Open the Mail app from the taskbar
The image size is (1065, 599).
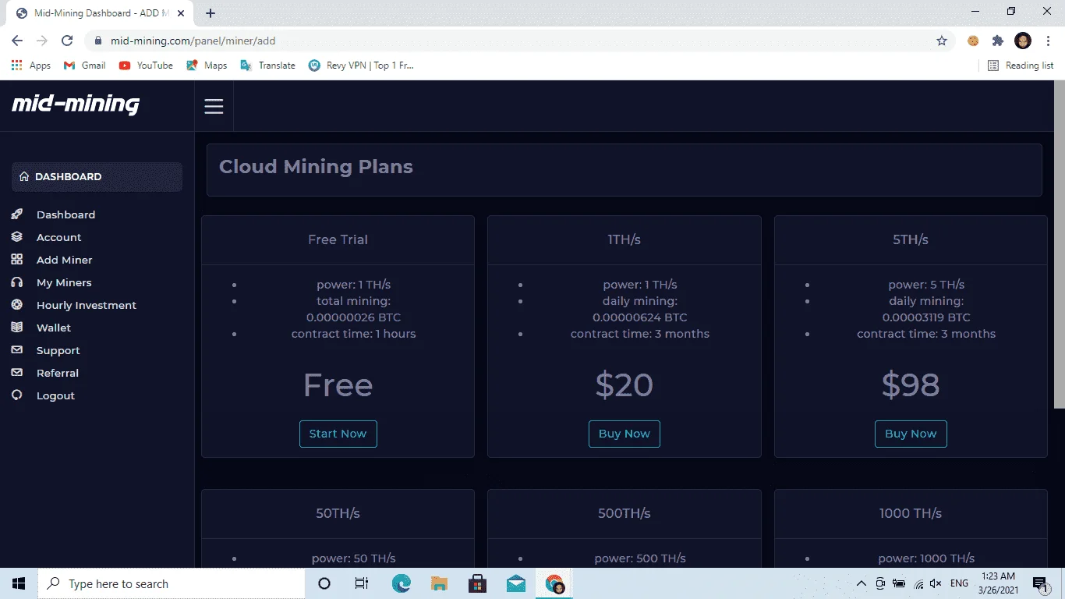click(515, 583)
